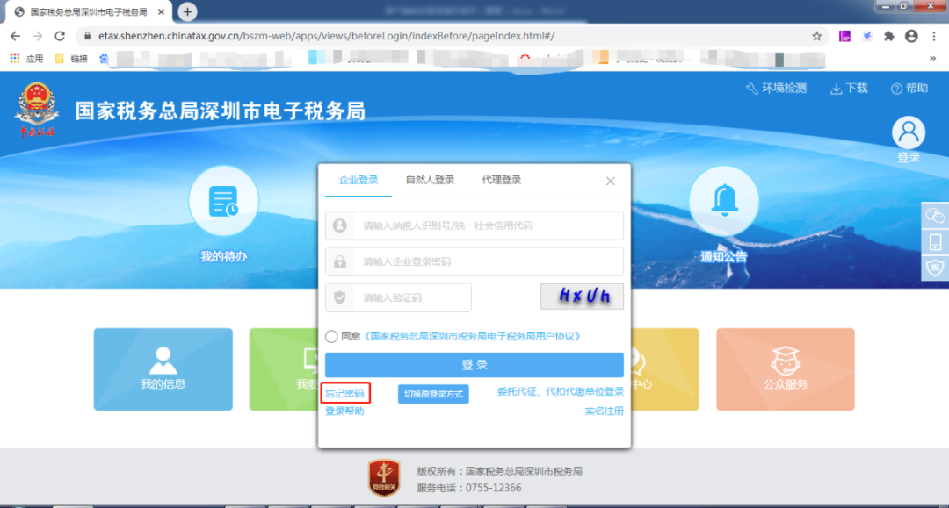Close the login dialog
This screenshot has width=949, height=508.
click(611, 182)
